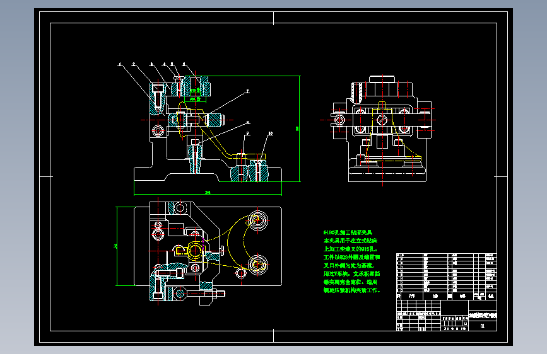Select balloon number 4 on front view

(x=164, y=64)
